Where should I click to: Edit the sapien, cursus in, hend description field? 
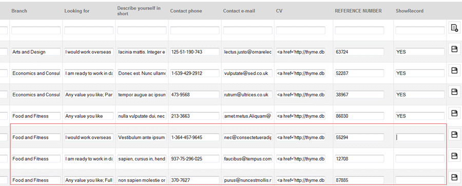point(142,159)
